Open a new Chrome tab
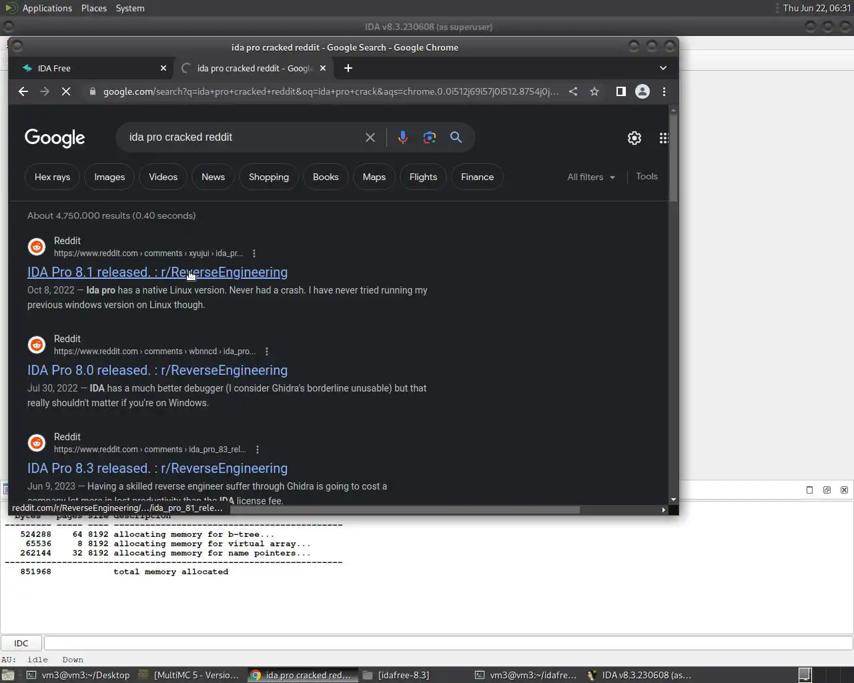The image size is (854, 683). (x=348, y=68)
